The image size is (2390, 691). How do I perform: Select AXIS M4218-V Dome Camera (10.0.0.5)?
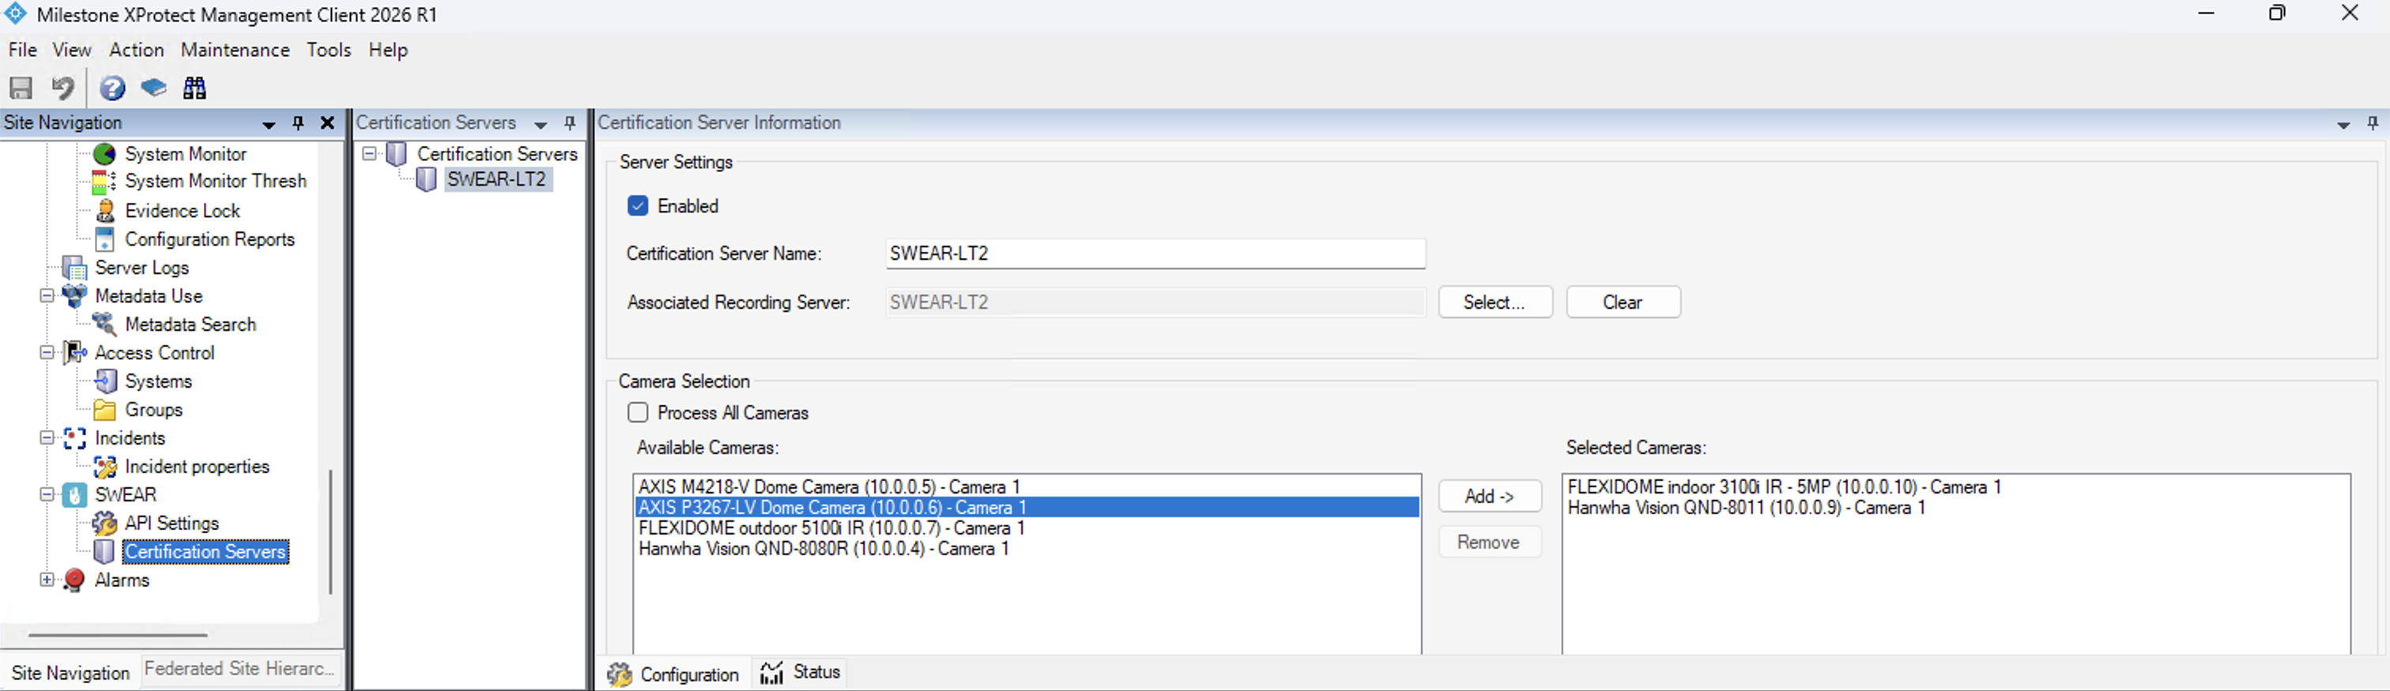[1026, 487]
